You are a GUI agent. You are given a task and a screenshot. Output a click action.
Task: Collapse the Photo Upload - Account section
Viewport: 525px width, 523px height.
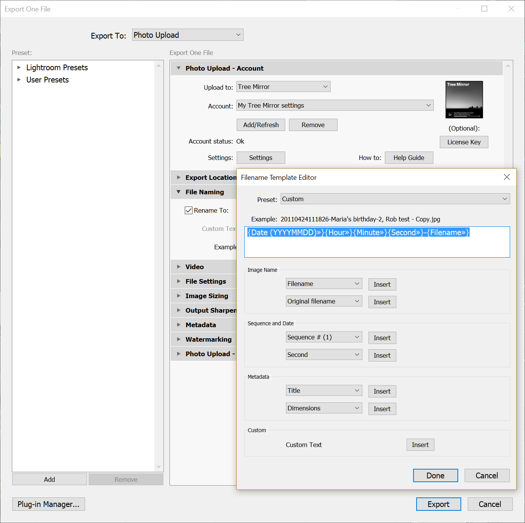tap(178, 68)
